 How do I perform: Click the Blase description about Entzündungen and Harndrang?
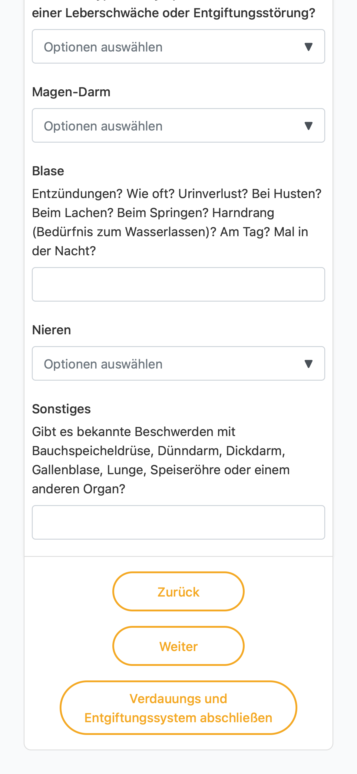click(177, 222)
